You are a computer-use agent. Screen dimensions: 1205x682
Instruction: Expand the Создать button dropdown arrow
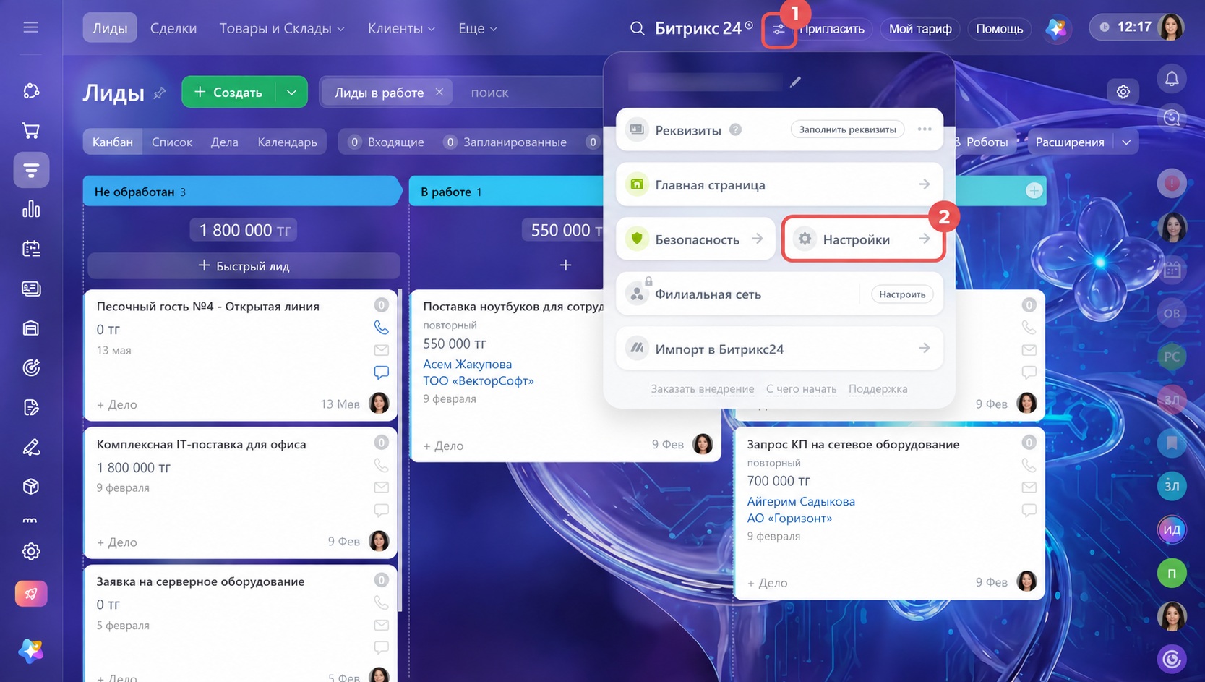[291, 92]
